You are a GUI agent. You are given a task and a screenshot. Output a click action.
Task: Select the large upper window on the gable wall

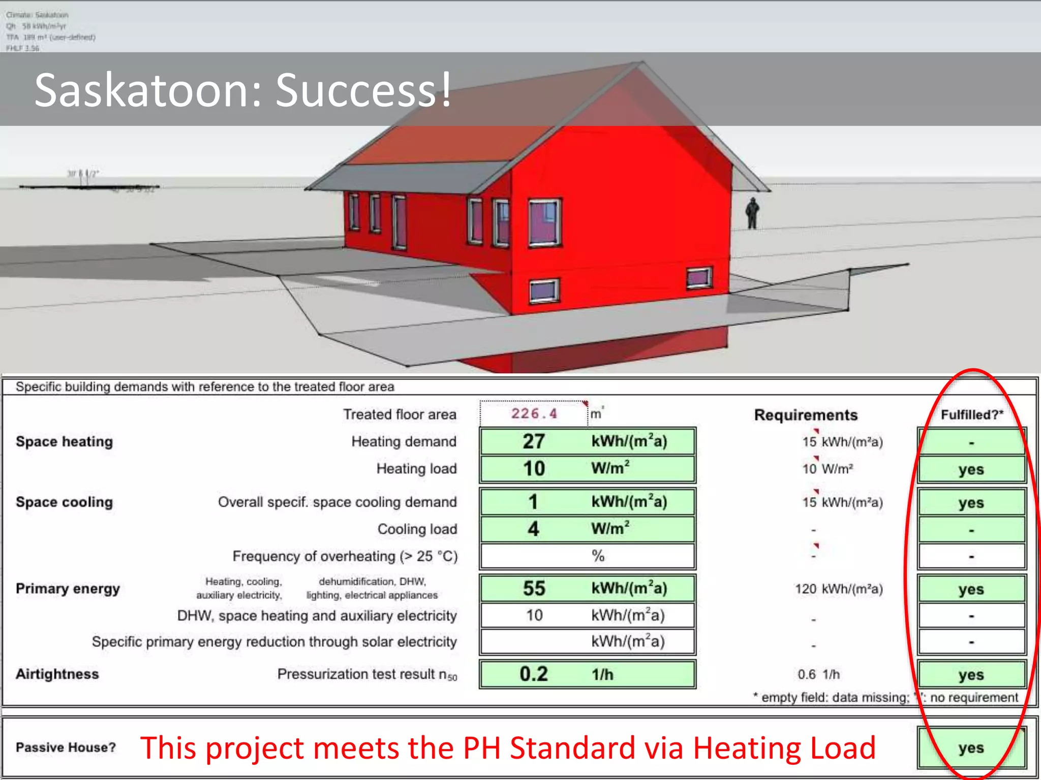(x=545, y=223)
